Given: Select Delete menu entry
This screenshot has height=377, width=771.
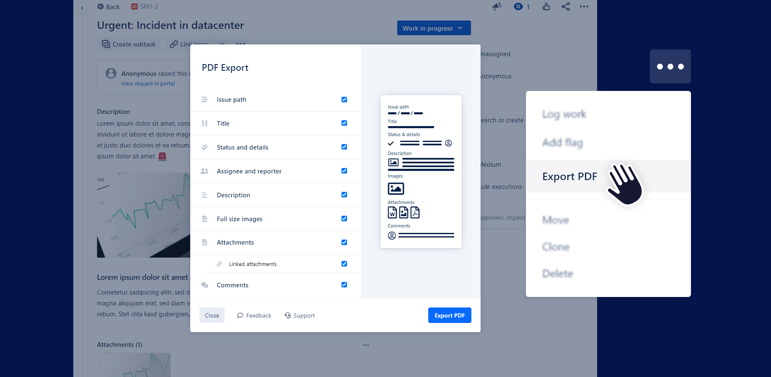Looking at the screenshot, I should [558, 274].
